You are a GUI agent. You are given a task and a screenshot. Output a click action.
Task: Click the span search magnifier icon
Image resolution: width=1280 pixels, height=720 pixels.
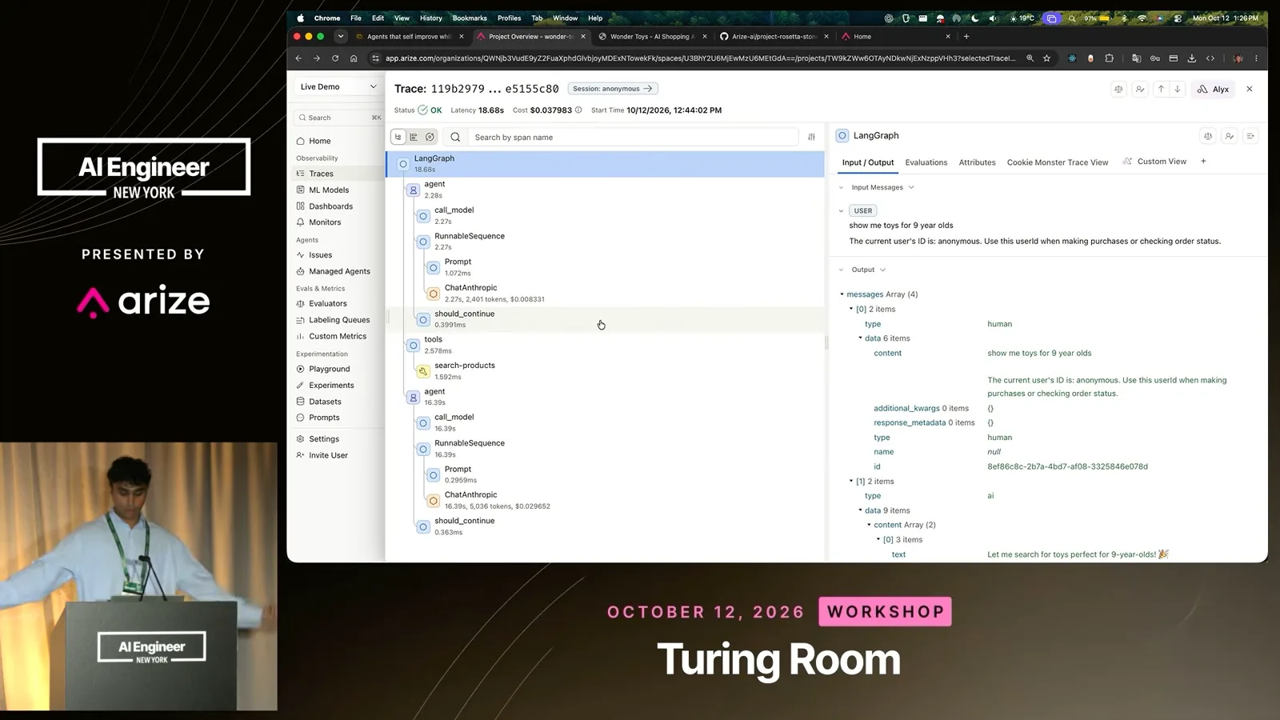click(455, 137)
